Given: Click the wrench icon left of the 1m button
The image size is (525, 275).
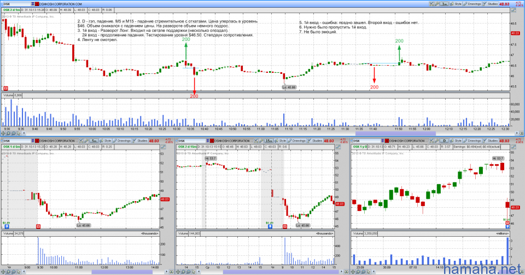Looking at the screenshot, I should click(436, 4).
